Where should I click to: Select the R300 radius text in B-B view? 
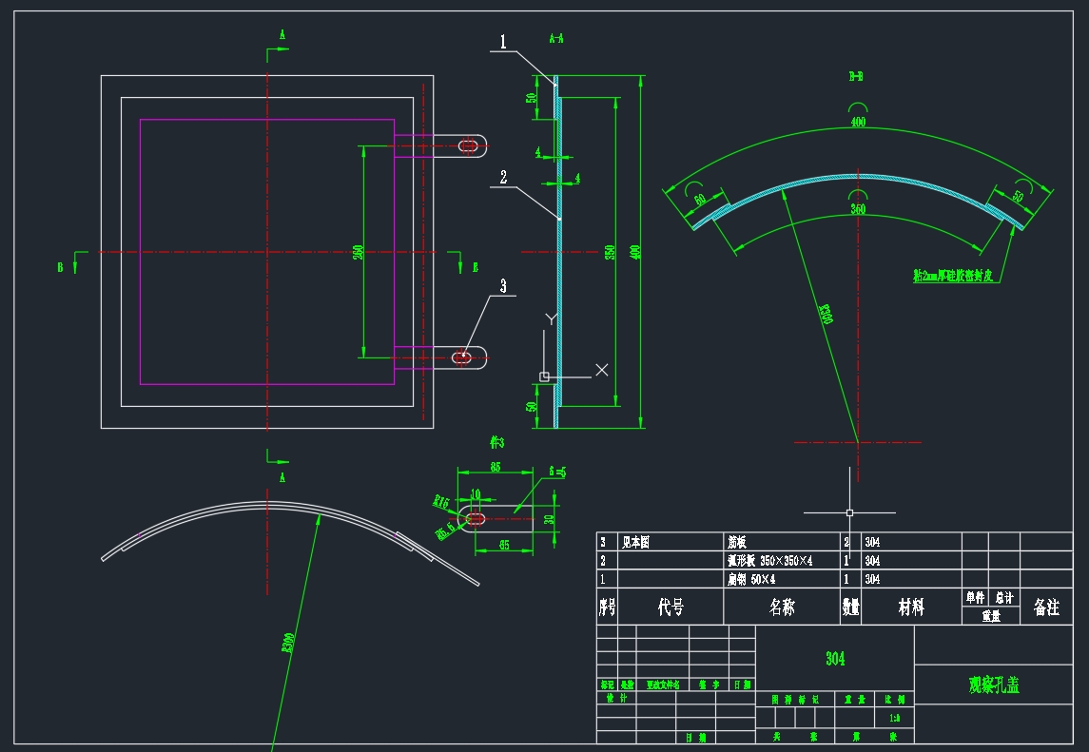[826, 313]
